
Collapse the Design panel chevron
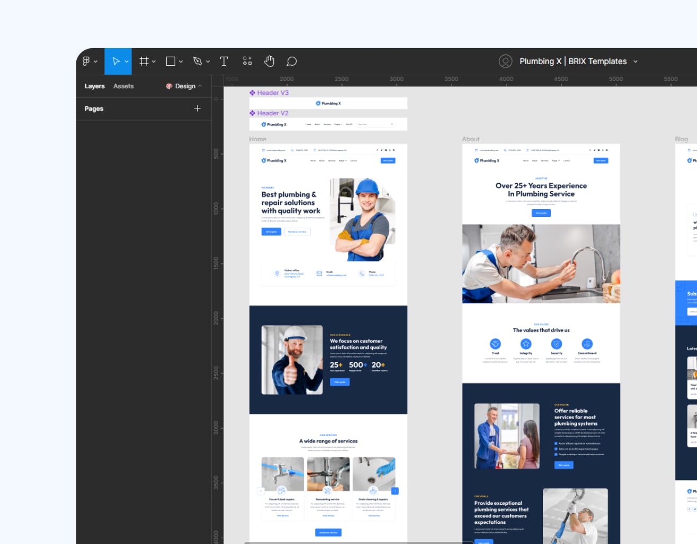pyautogui.click(x=200, y=86)
